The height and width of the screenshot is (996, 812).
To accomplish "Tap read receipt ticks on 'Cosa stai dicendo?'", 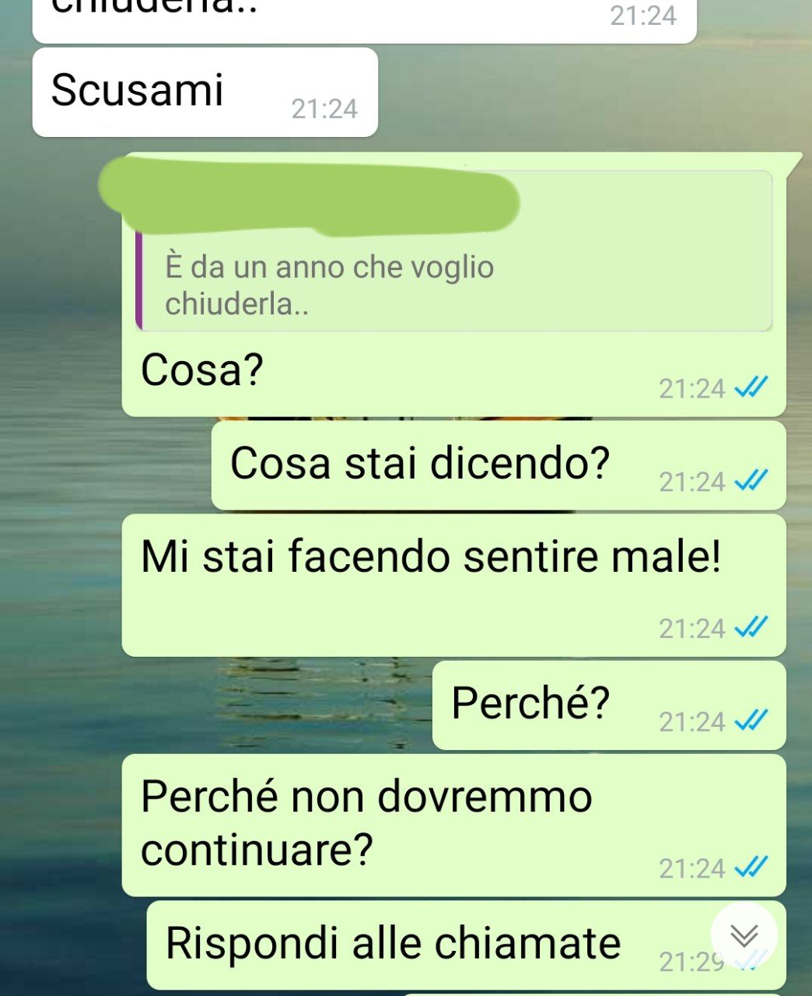I will click(x=751, y=481).
